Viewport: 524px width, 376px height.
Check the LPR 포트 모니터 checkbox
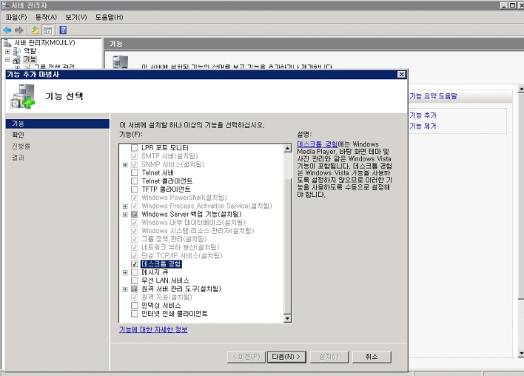135,148
